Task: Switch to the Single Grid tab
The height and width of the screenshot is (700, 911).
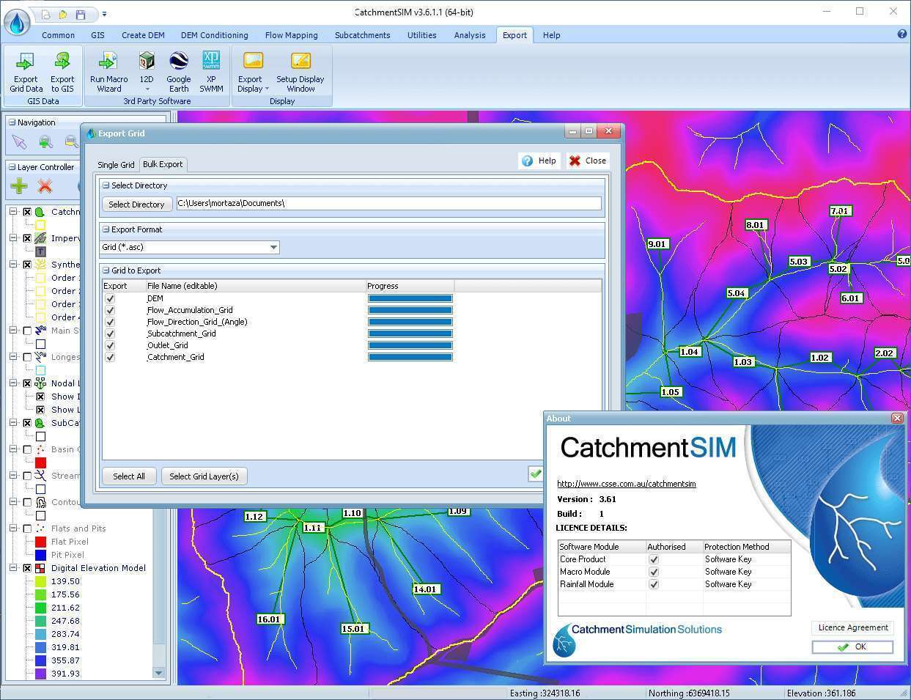Action: (x=115, y=164)
